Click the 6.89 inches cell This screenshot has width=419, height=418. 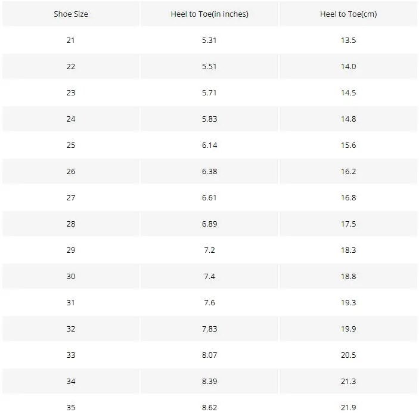click(209, 224)
